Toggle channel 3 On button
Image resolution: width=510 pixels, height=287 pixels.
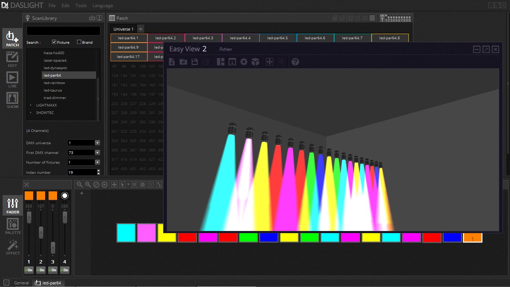[x=53, y=270]
